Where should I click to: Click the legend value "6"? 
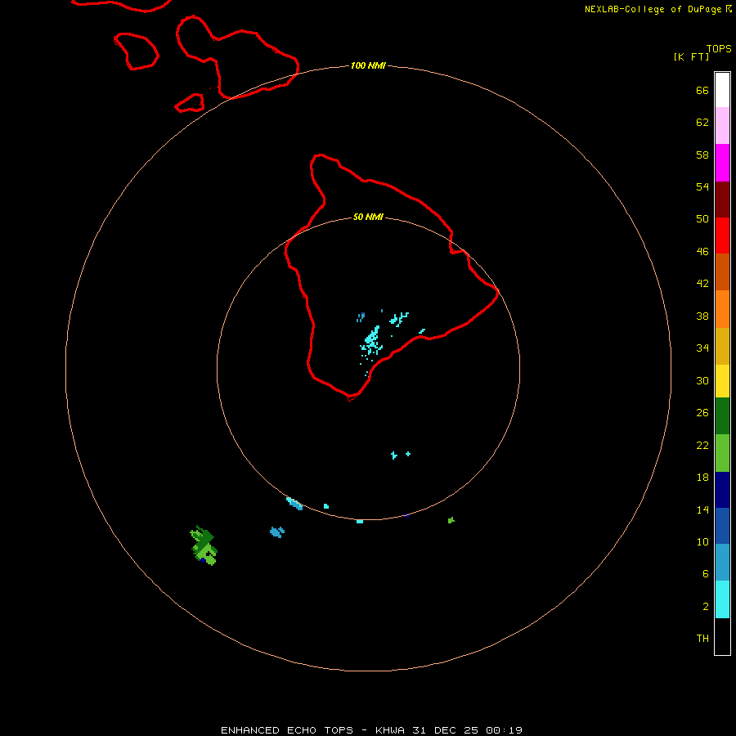click(x=705, y=573)
